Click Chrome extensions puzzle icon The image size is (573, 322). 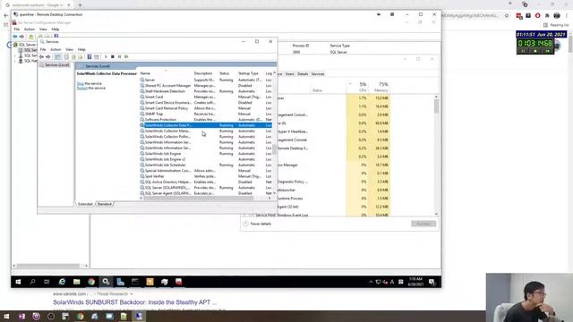tap(547, 16)
